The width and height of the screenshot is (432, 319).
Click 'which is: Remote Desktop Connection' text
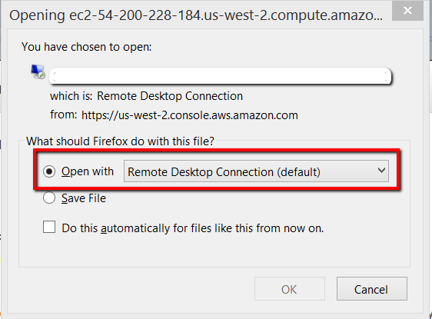(x=146, y=96)
